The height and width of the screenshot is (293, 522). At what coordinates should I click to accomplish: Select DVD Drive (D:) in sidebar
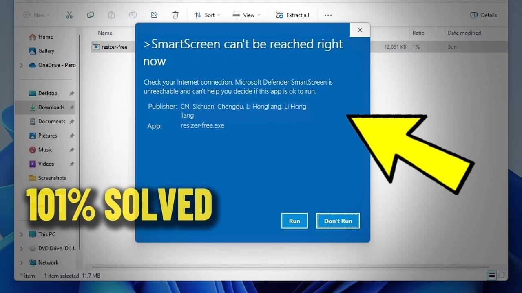point(52,248)
